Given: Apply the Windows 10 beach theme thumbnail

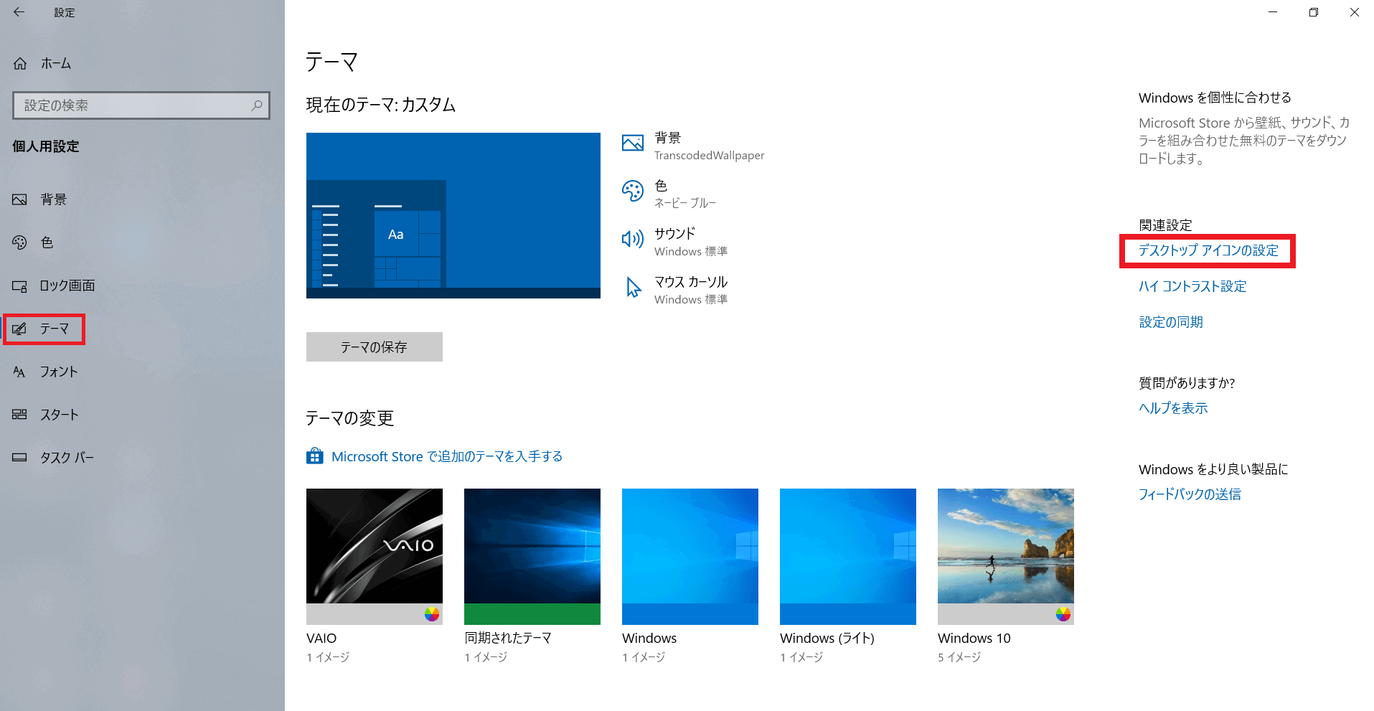Looking at the screenshot, I should click(1006, 557).
